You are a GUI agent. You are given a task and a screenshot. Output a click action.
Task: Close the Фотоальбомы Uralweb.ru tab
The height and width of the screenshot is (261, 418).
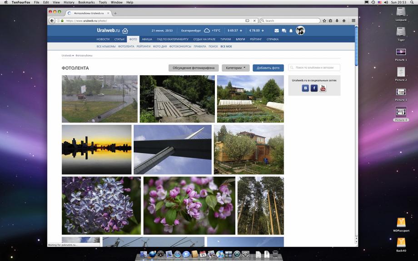(x=108, y=13)
